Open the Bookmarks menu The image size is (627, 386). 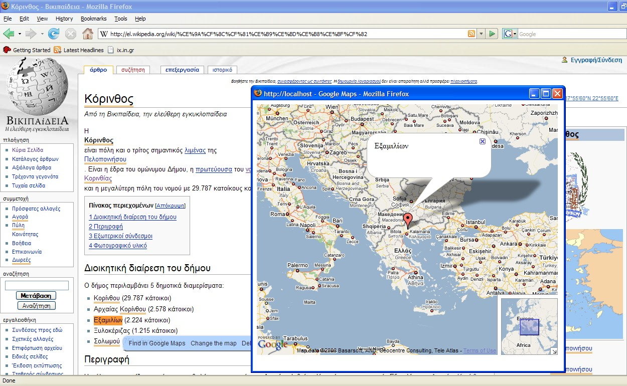coord(94,19)
